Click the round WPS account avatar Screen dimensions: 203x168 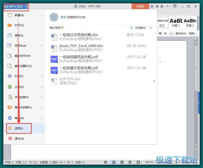click(x=54, y=17)
